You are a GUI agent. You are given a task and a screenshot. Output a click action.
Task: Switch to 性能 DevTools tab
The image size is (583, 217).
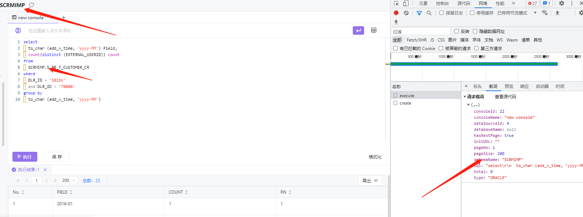500,3
